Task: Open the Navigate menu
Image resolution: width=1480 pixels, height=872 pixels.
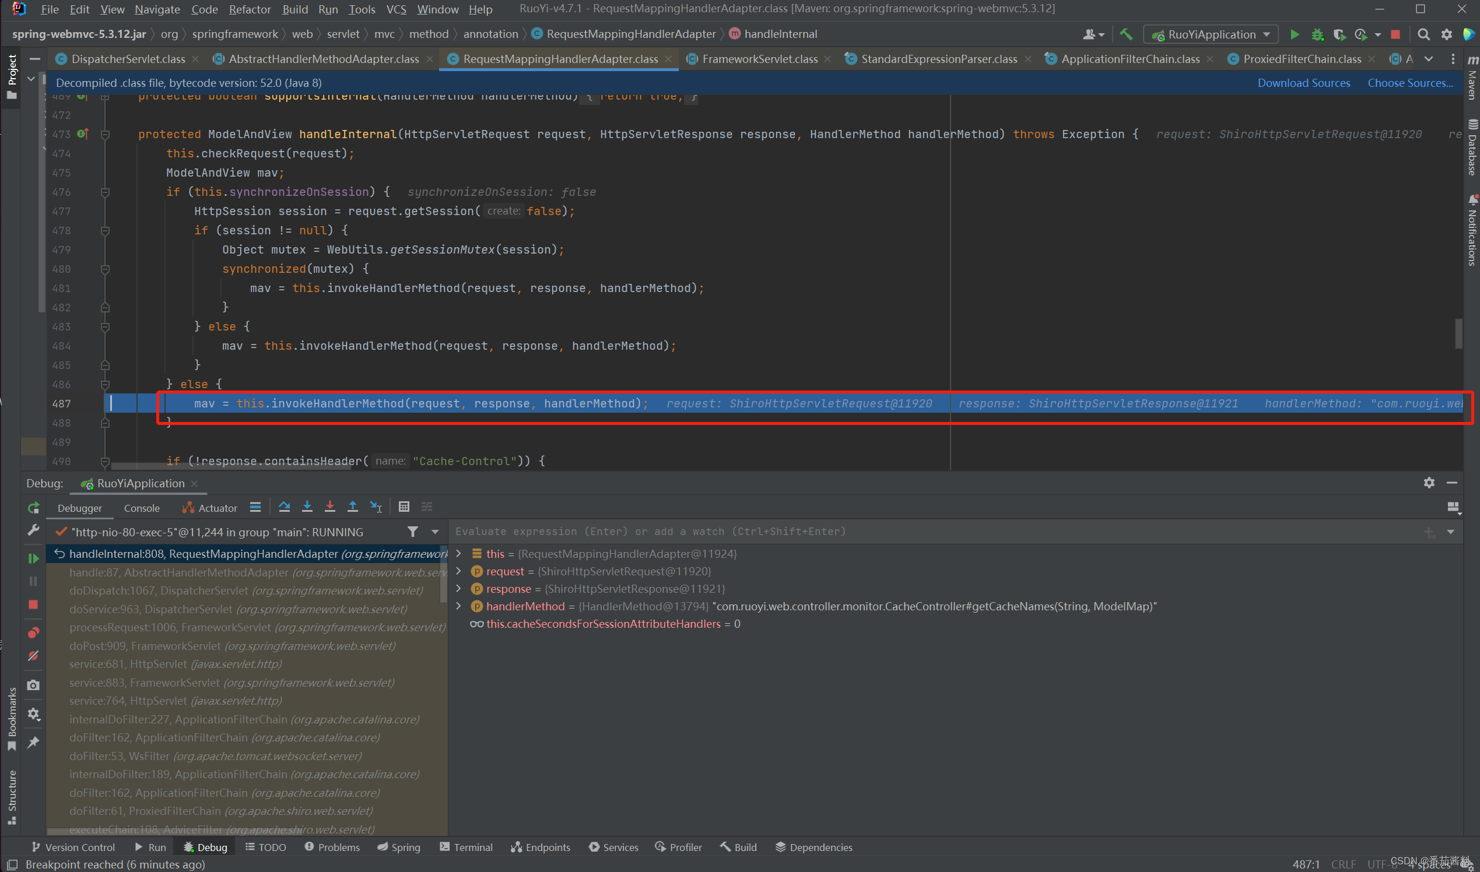Action: click(157, 9)
